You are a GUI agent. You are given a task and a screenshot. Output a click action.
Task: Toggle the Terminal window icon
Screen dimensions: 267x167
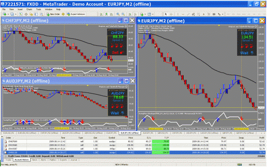[36, 14]
